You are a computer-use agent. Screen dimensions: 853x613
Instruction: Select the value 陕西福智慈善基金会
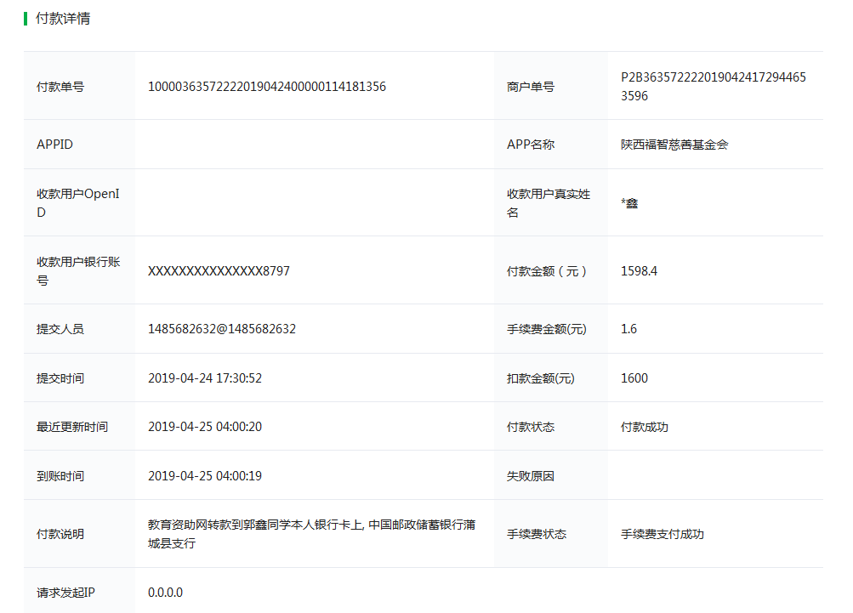tap(674, 145)
